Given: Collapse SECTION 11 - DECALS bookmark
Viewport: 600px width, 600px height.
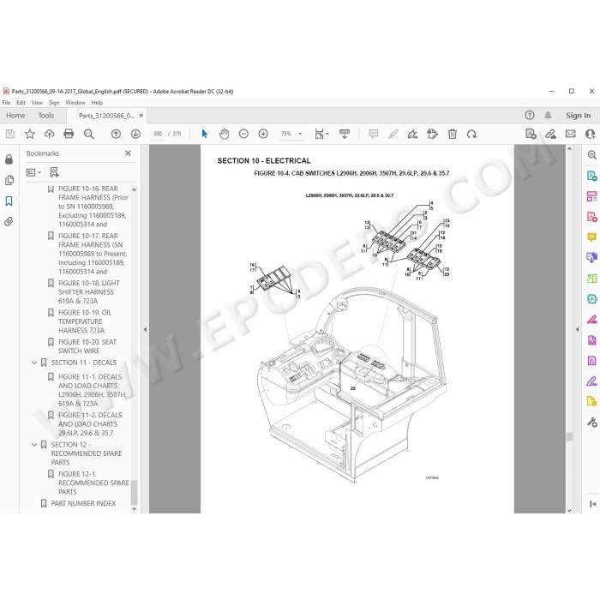Looking at the screenshot, I should pos(34,363).
